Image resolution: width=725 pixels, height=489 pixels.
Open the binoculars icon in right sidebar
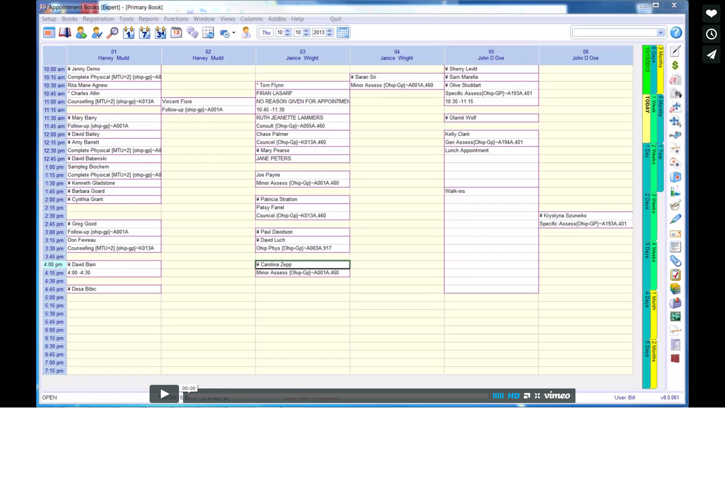click(675, 135)
